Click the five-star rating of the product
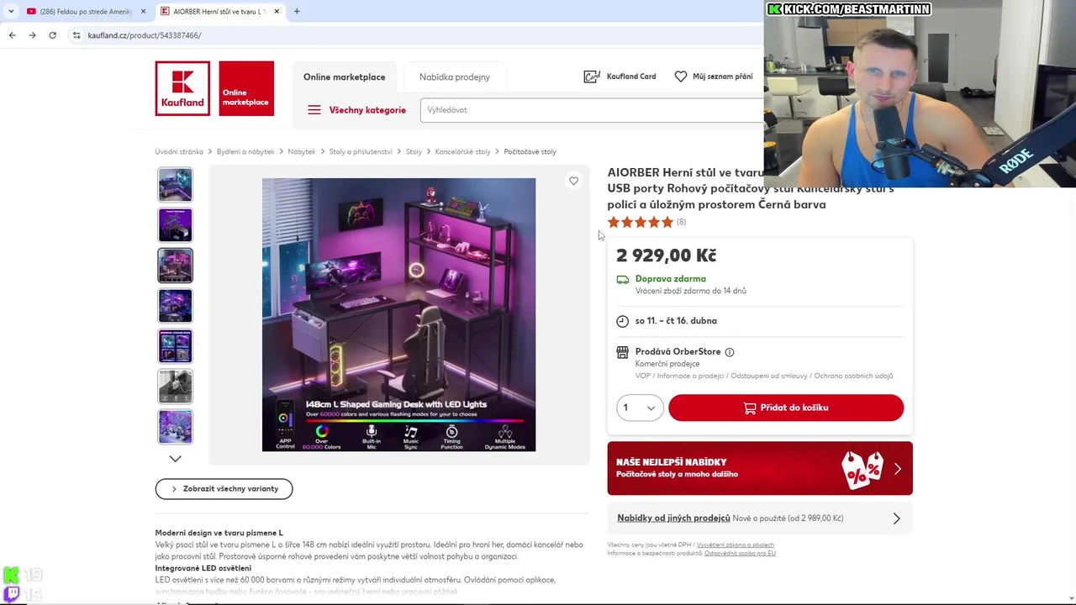The image size is (1076, 605). pyautogui.click(x=641, y=222)
